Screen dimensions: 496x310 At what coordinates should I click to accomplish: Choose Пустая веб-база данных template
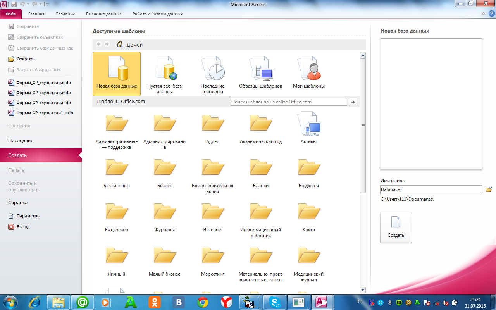[165, 74]
